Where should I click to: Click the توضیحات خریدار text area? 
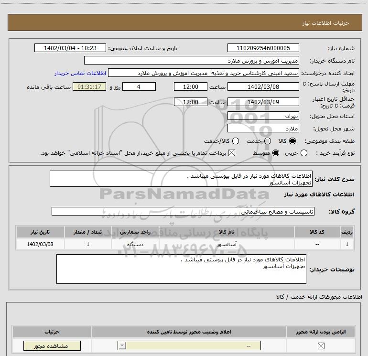click(x=181, y=269)
